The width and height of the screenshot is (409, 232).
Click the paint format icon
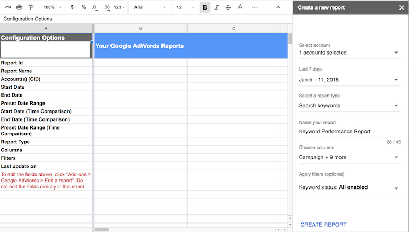31,7
